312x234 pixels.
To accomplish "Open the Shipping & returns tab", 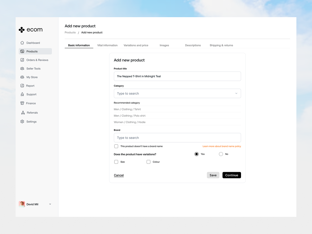I will coord(221,45).
